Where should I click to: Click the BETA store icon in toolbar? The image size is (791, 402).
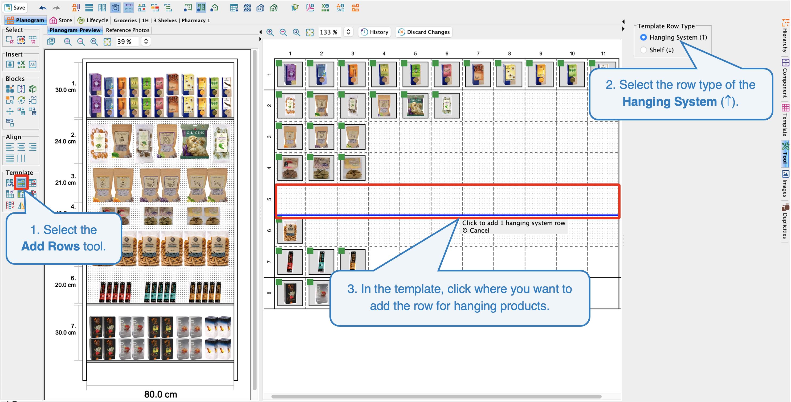pos(274,8)
